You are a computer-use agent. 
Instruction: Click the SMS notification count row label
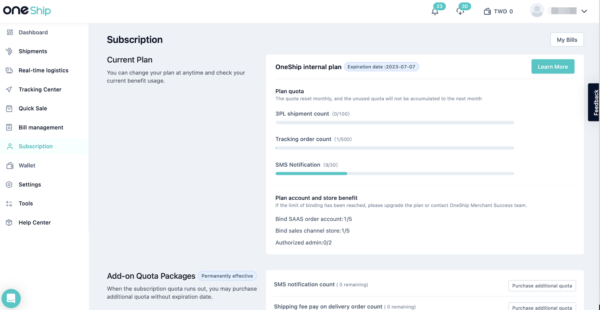tap(304, 284)
